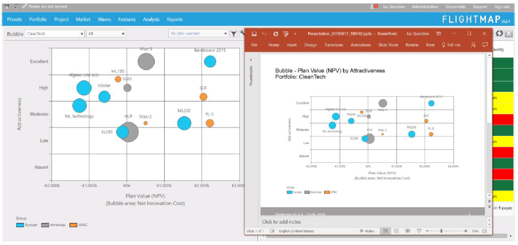Click the spell check status bar icon

pos(272,231)
